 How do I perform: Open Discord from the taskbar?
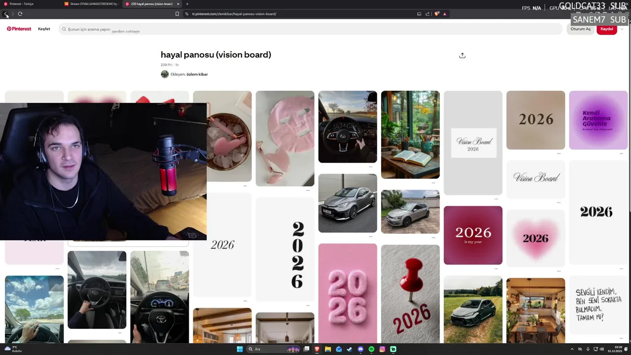(360, 349)
